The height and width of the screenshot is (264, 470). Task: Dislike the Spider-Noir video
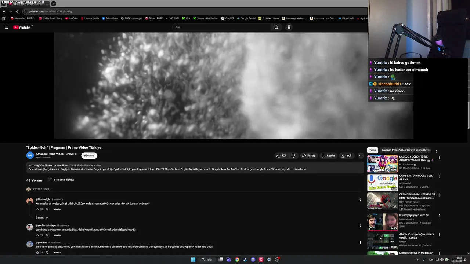pos(293,155)
